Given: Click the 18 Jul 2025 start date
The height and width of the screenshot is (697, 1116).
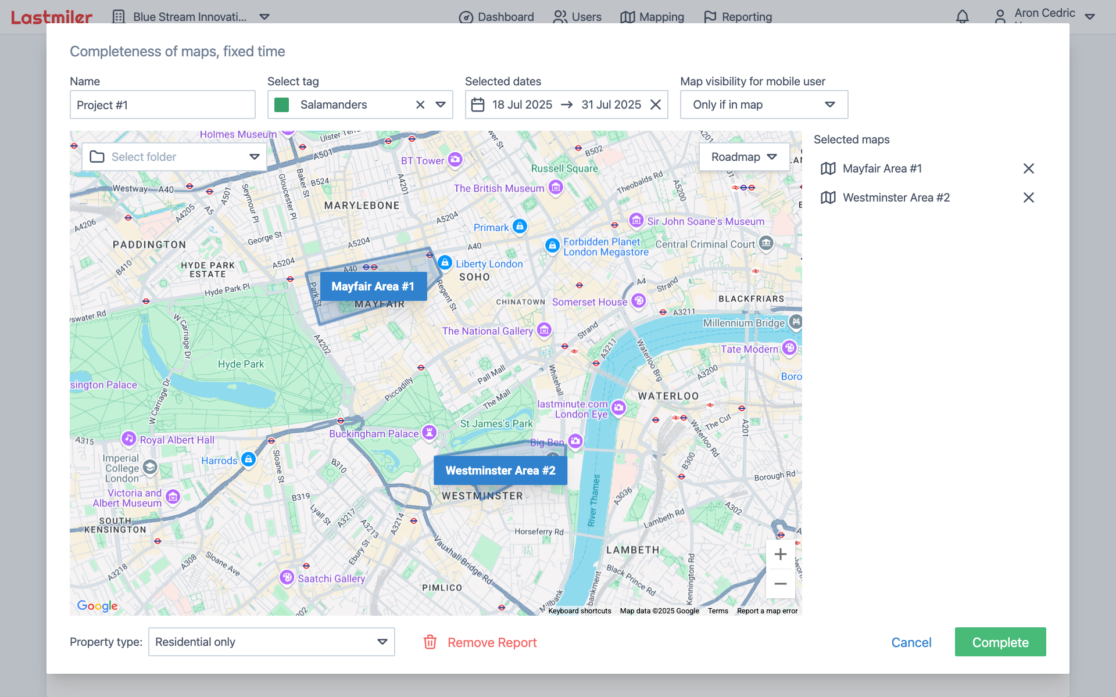Looking at the screenshot, I should tap(522, 105).
